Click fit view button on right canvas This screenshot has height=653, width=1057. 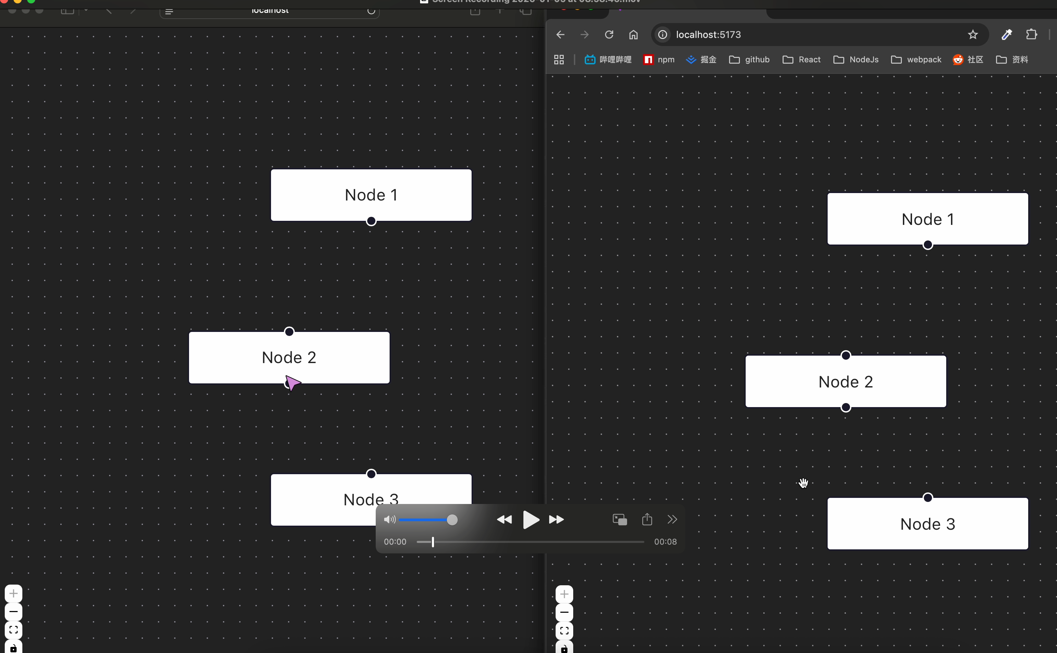(564, 631)
